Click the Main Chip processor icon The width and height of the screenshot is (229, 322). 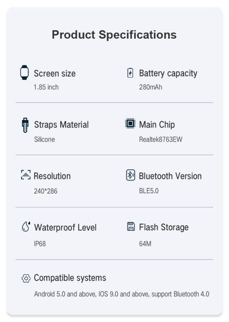tap(130, 124)
